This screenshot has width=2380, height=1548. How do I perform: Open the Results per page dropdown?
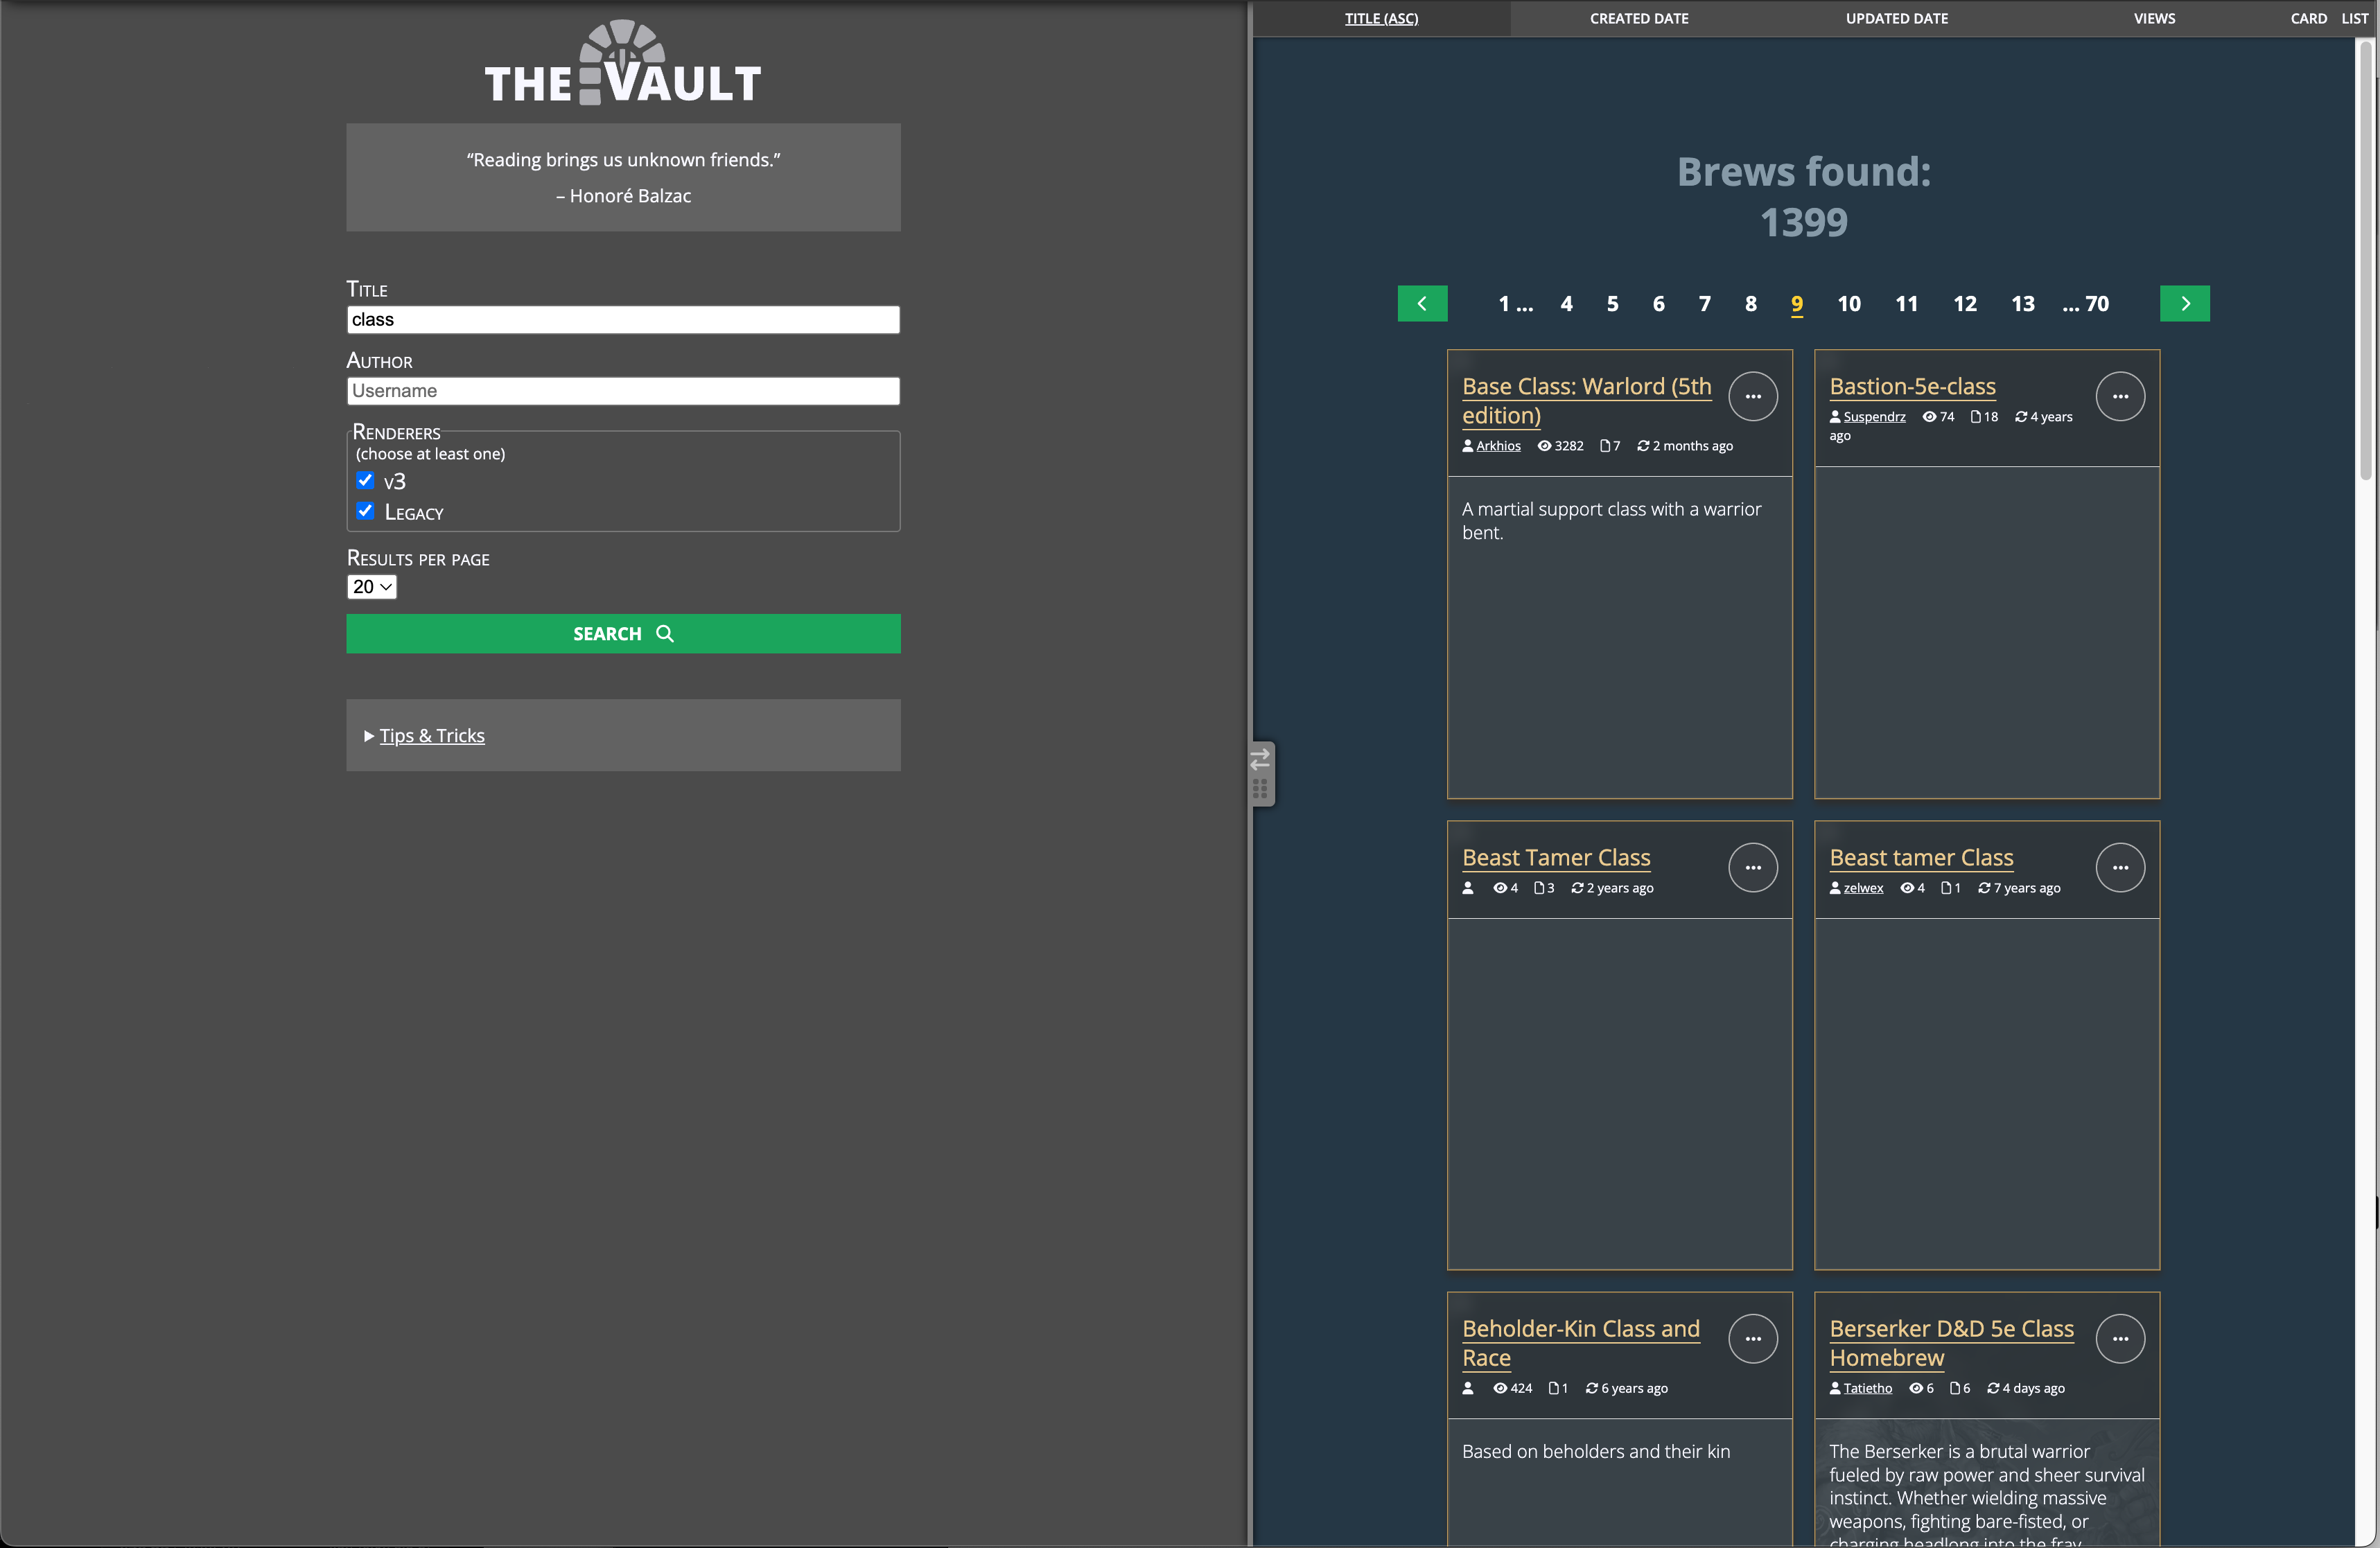coord(371,587)
